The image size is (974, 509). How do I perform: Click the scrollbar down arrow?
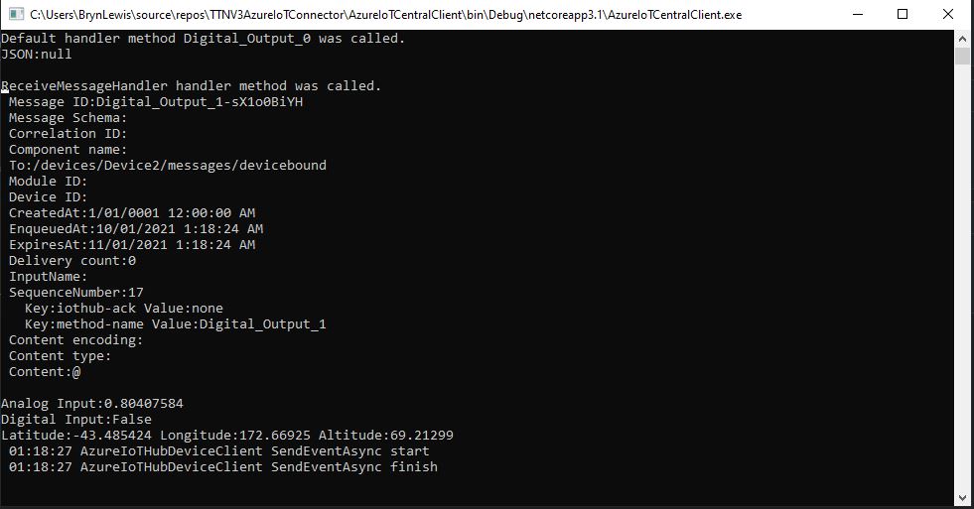[962, 498]
